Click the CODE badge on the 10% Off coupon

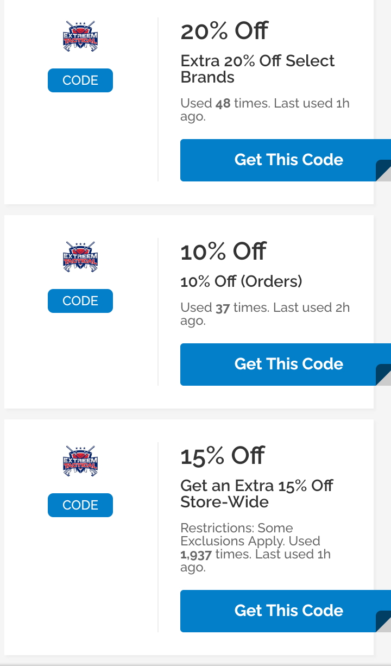pyautogui.click(x=80, y=301)
